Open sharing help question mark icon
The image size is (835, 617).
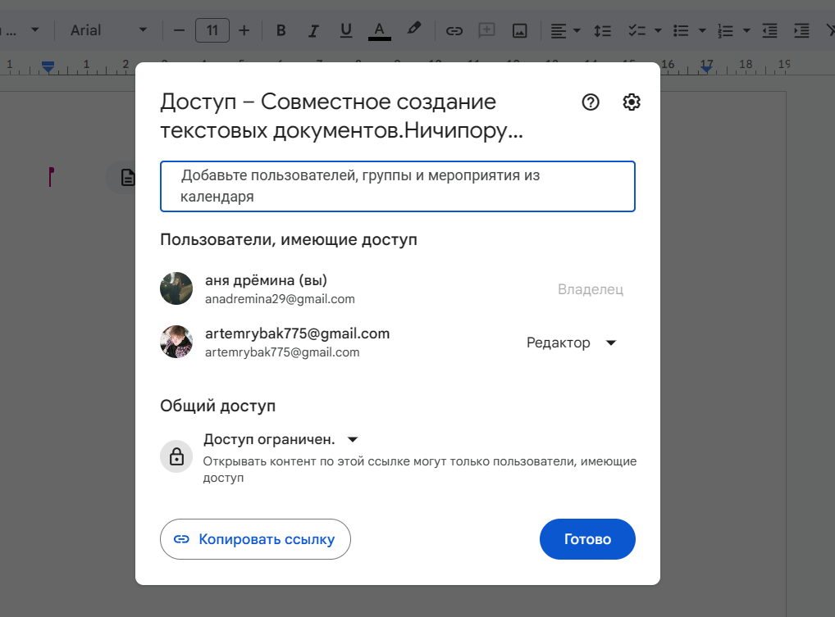tap(590, 102)
